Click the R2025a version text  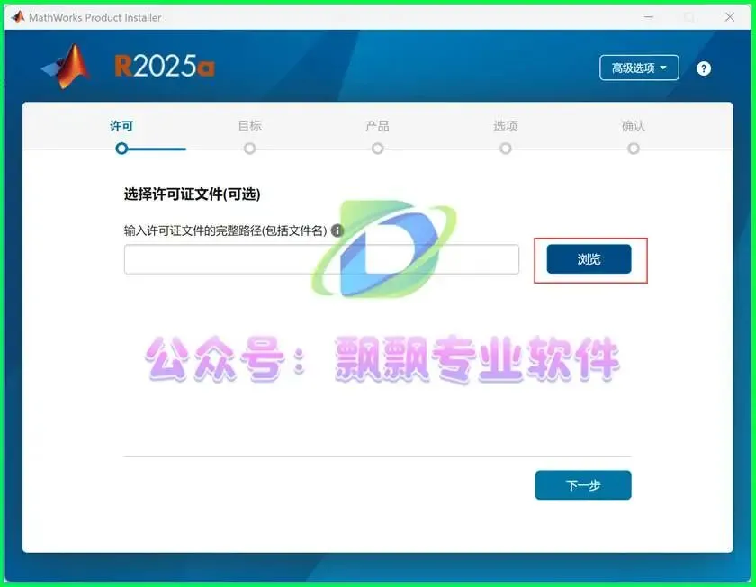(x=165, y=66)
